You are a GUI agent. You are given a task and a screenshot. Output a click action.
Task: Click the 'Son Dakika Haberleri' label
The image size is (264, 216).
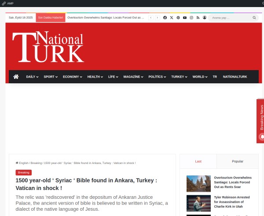[51, 18]
